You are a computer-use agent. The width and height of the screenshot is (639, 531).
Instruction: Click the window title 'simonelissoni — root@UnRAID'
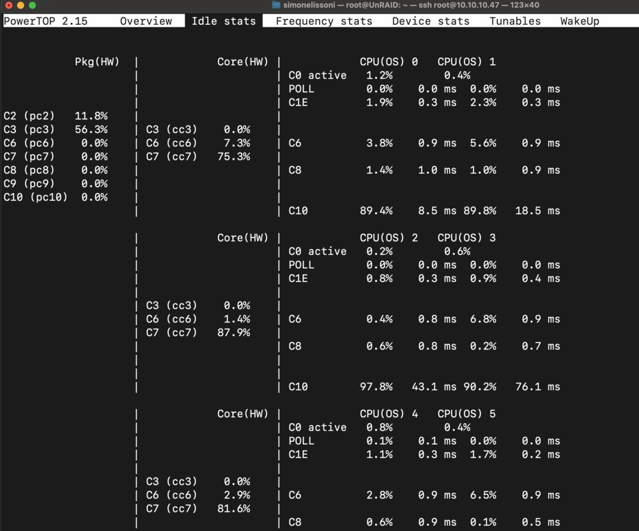[343, 5]
